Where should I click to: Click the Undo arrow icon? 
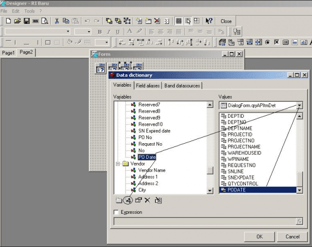87,21
